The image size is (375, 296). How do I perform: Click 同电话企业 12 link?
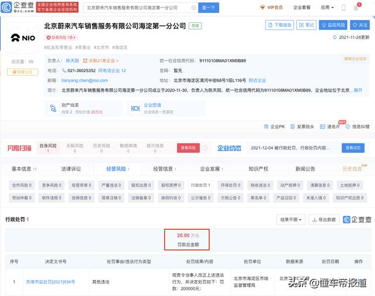click(x=112, y=70)
